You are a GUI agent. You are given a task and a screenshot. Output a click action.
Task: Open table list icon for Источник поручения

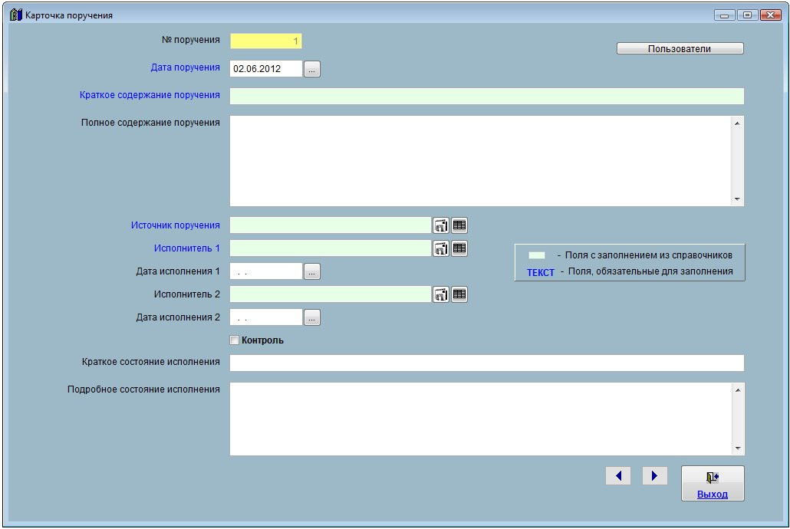point(459,225)
